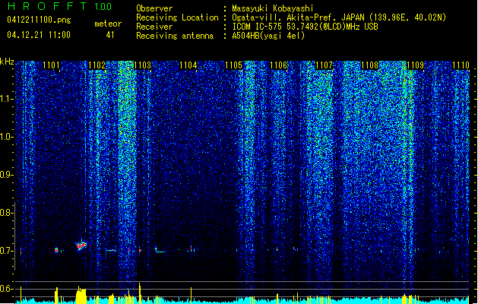Click the meteor label text
478x304 pixels.
click(108, 24)
